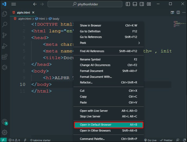This screenshot has width=187, height=142.
Task: Split the editor right icon
Action: [178, 12]
